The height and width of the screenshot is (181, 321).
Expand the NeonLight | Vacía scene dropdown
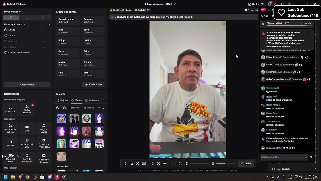15,24
